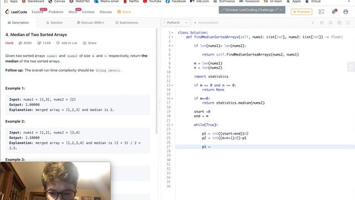Expand the LeetCoding Challenge dropdown arrow
Viewport: 355px width, 200px height.
[x=281, y=10]
